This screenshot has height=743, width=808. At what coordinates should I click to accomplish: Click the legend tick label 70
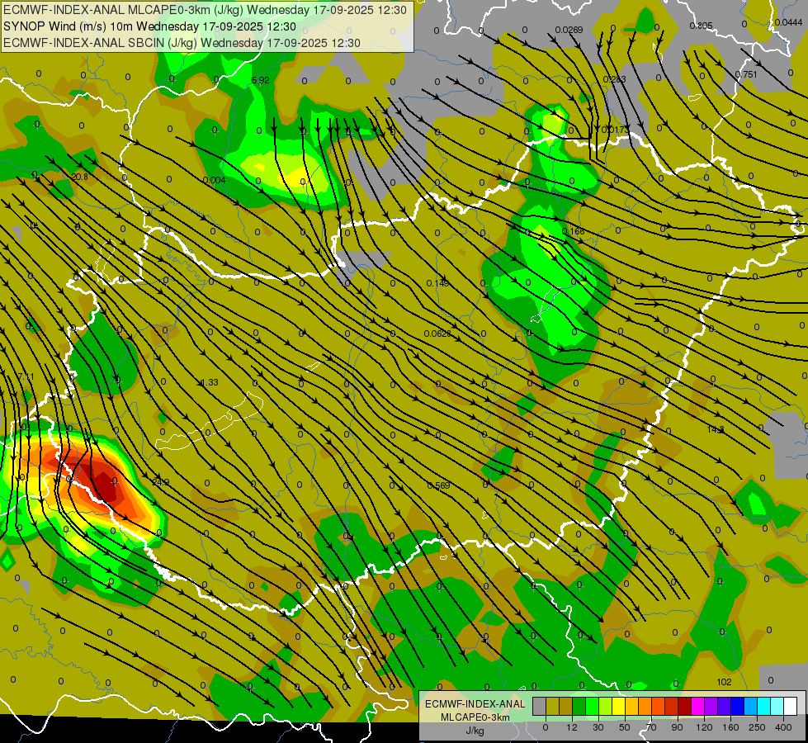pos(651,727)
